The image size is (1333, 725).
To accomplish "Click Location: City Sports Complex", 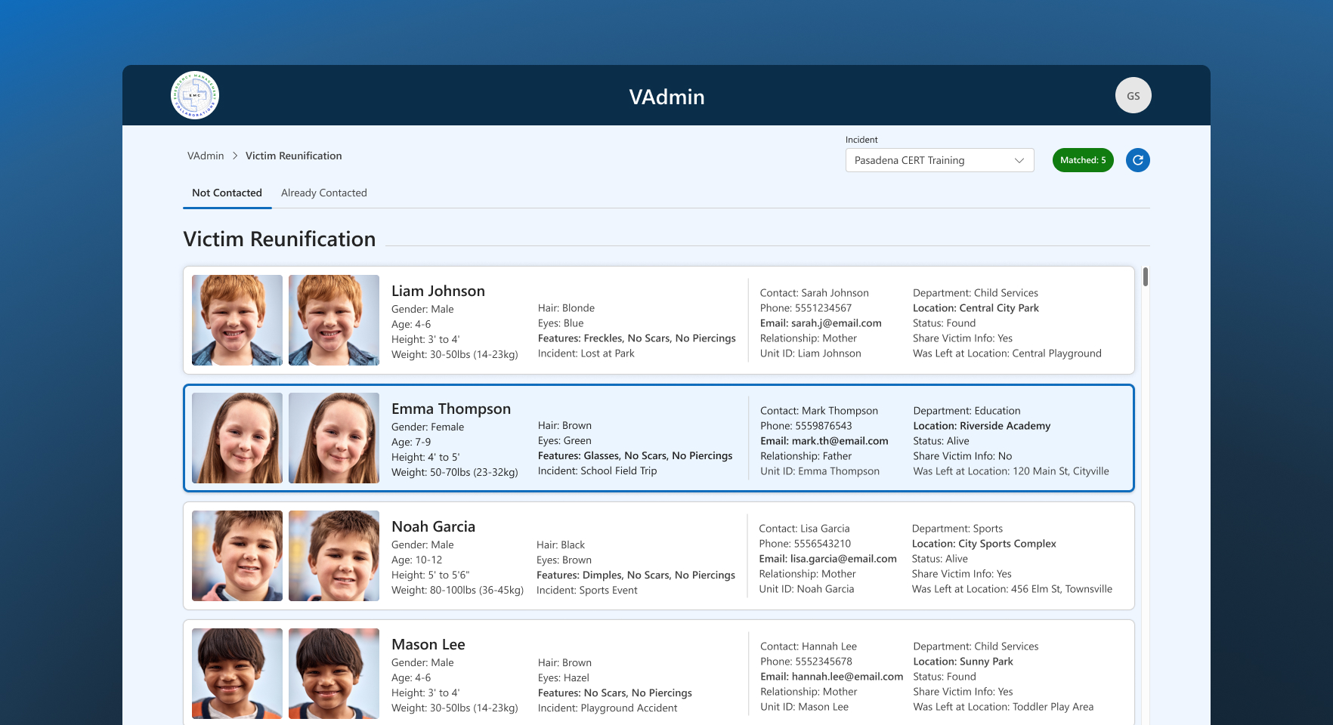I will pyautogui.click(x=984, y=544).
